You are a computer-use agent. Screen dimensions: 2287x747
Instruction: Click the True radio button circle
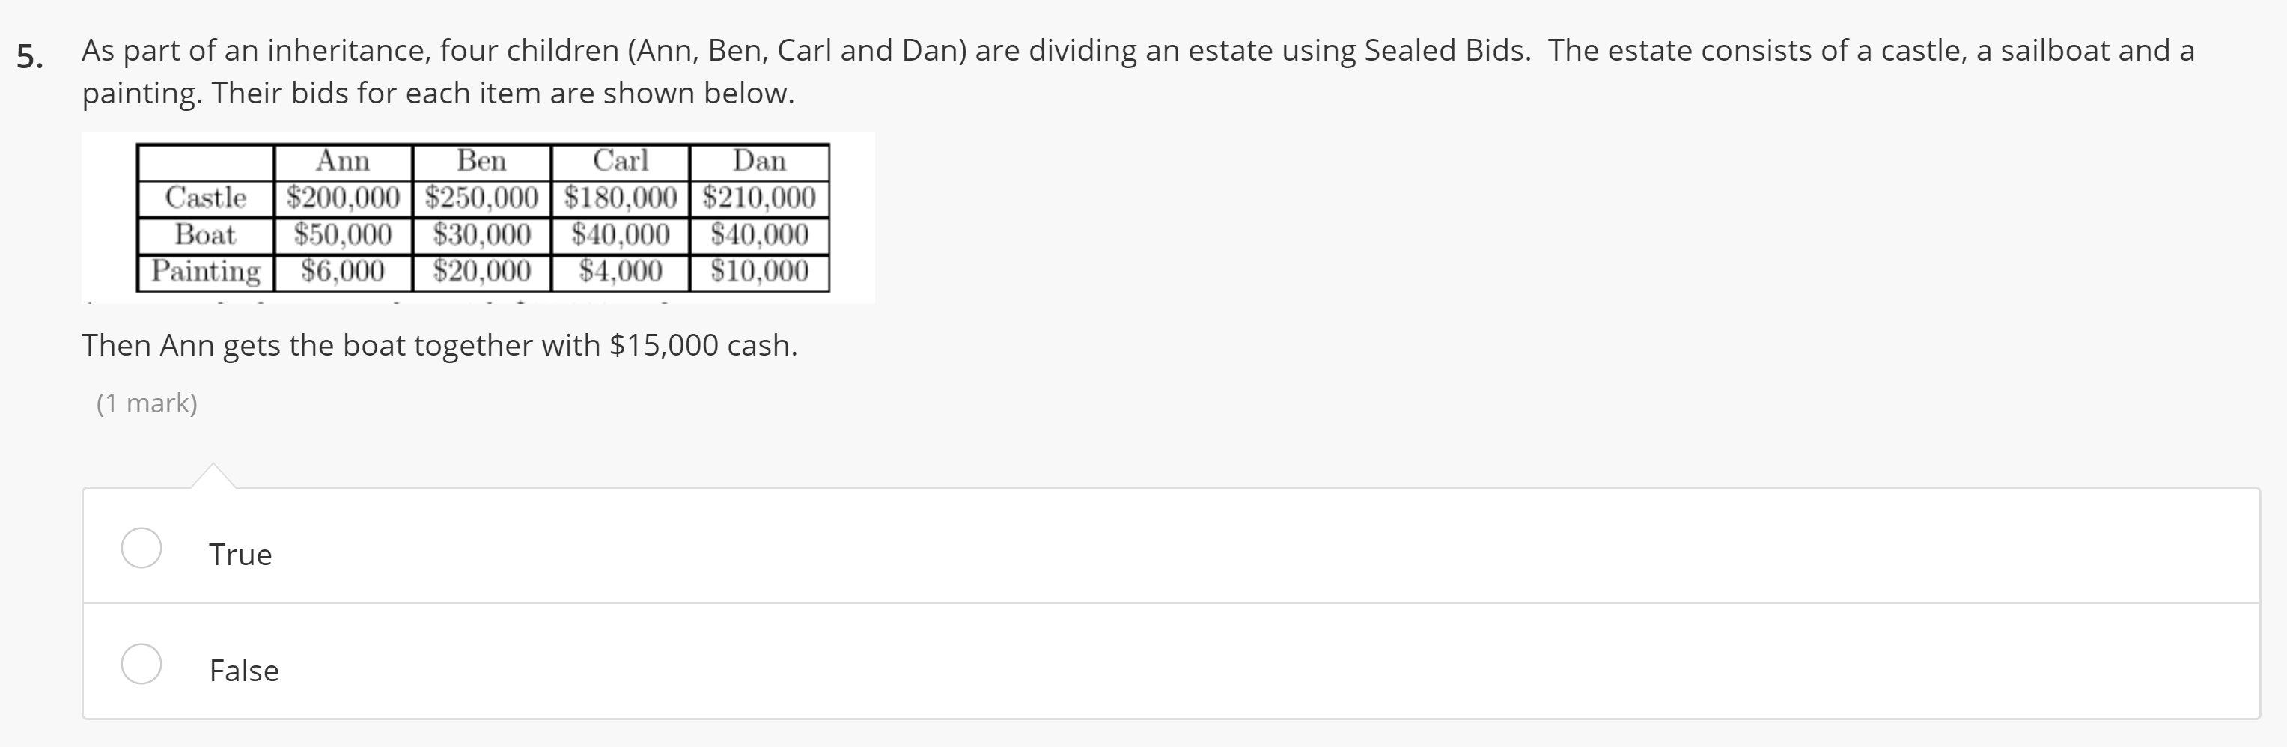pos(144,548)
